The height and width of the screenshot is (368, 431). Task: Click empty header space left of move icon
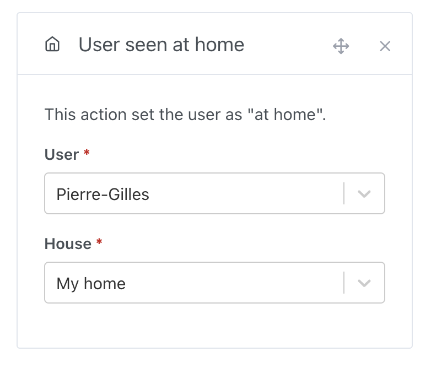[287, 45]
